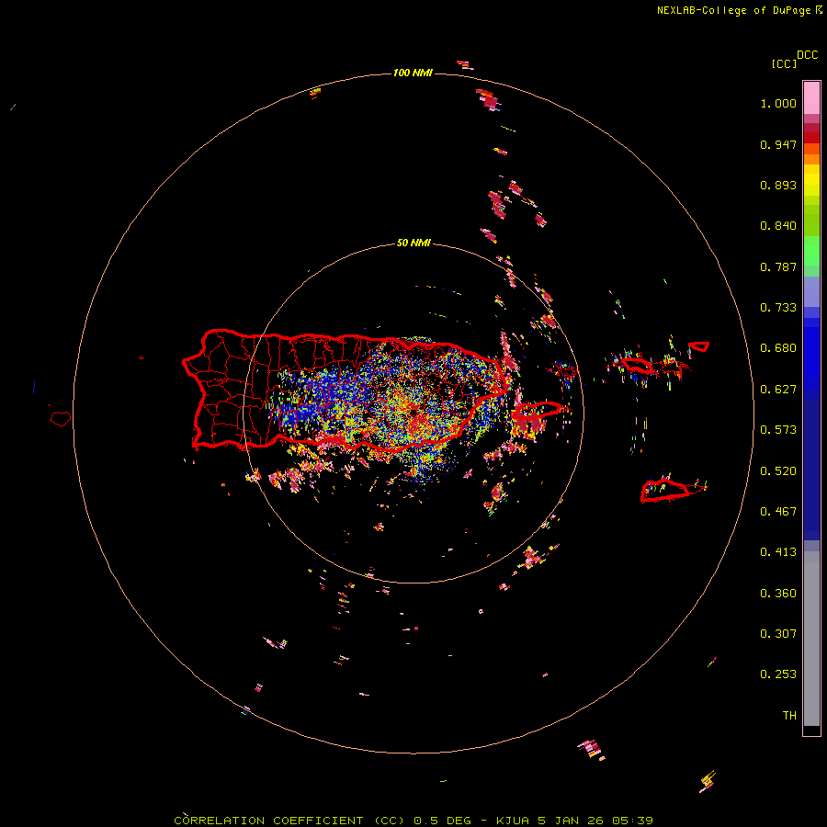
Task: Click the 0.893 value on the scale
Action: (778, 185)
